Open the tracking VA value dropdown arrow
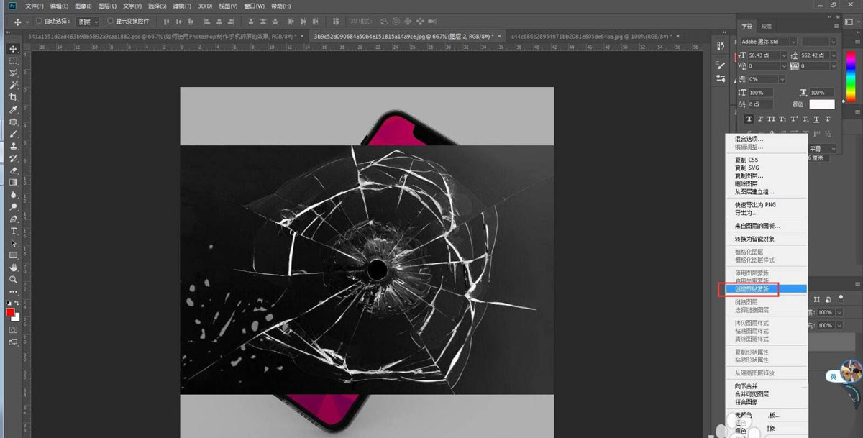 click(x=833, y=66)
